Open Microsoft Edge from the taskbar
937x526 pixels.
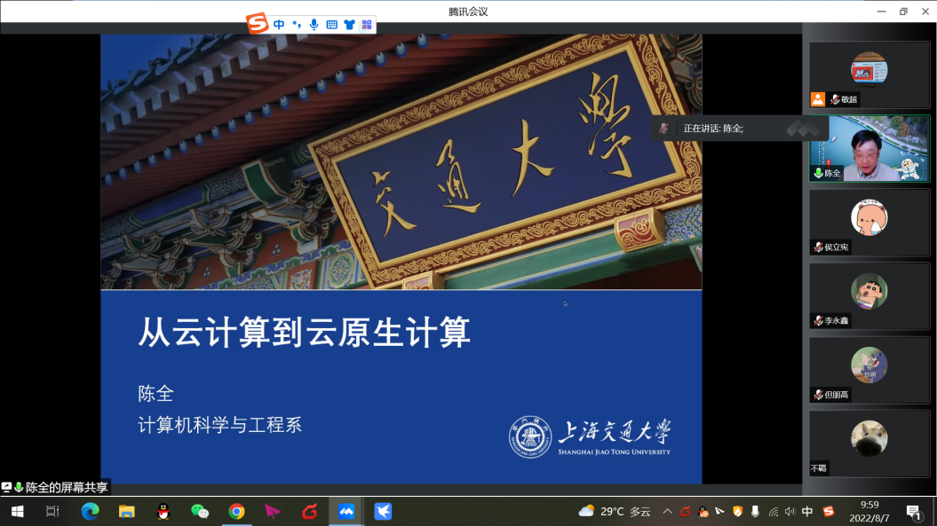point(90,511)
